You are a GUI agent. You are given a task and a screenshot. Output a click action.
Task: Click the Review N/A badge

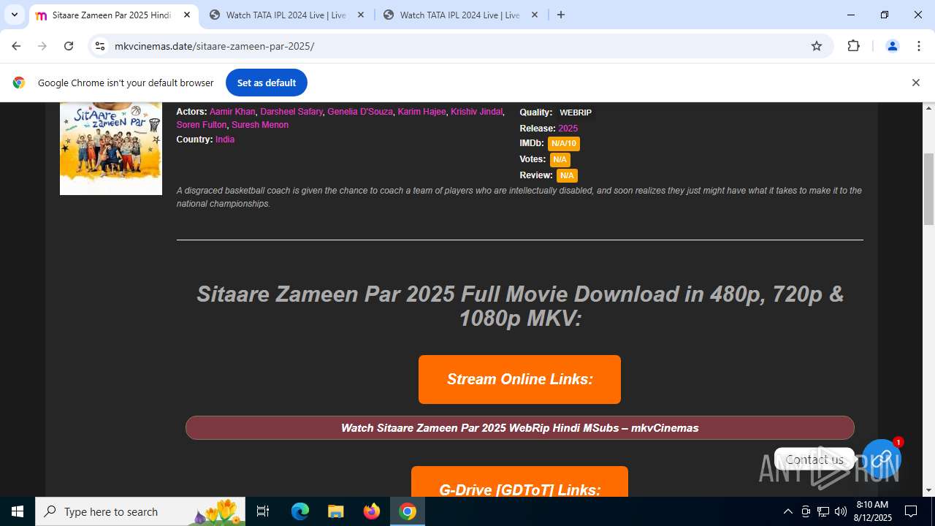click(x=567, y=175)
